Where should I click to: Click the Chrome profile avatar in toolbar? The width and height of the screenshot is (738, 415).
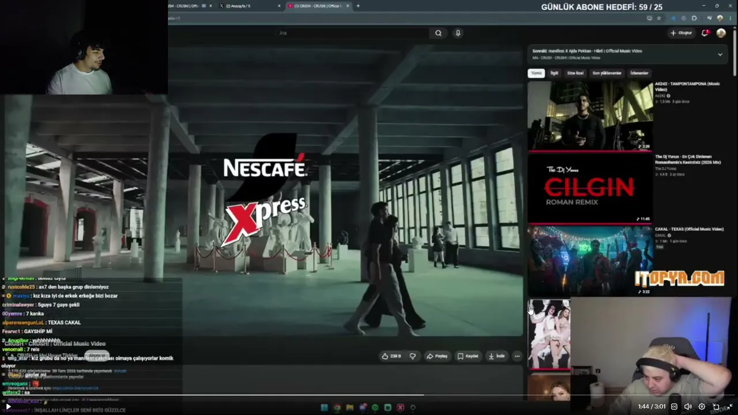point(720,18)
